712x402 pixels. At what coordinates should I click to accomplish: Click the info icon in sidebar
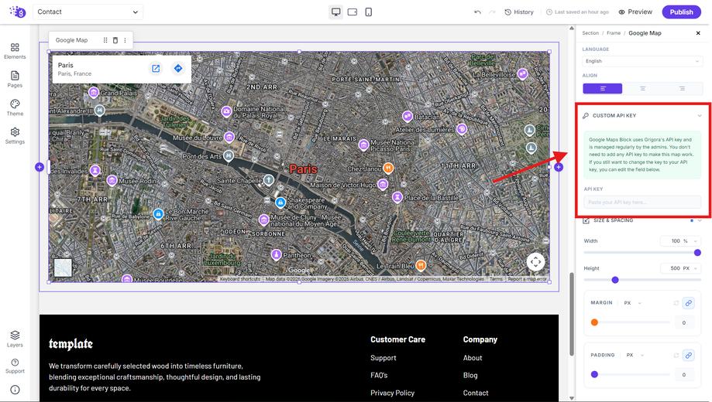15,390
